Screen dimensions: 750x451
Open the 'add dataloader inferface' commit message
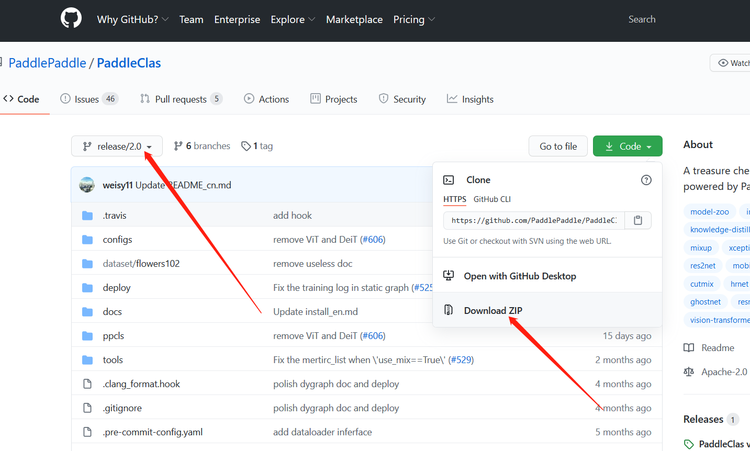322,432
